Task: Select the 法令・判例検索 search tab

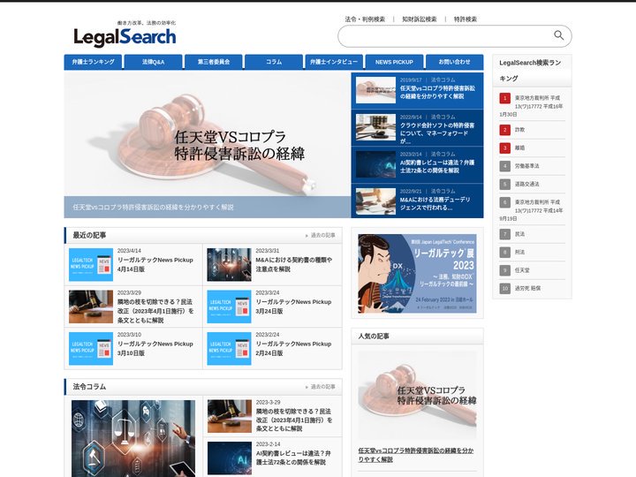Action: point(365,19)
